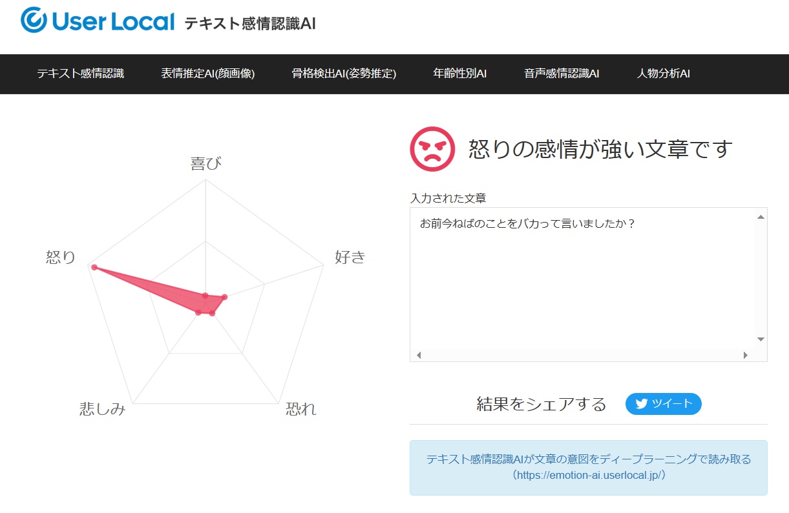Image resolution: width=789 pixels, height=513 pixels.
Task: Click the Twitter bird icon on ツイート button
Action: point(641,404)
